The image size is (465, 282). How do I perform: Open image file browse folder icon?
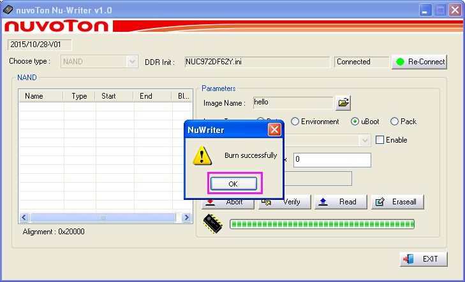coord(343,102)
